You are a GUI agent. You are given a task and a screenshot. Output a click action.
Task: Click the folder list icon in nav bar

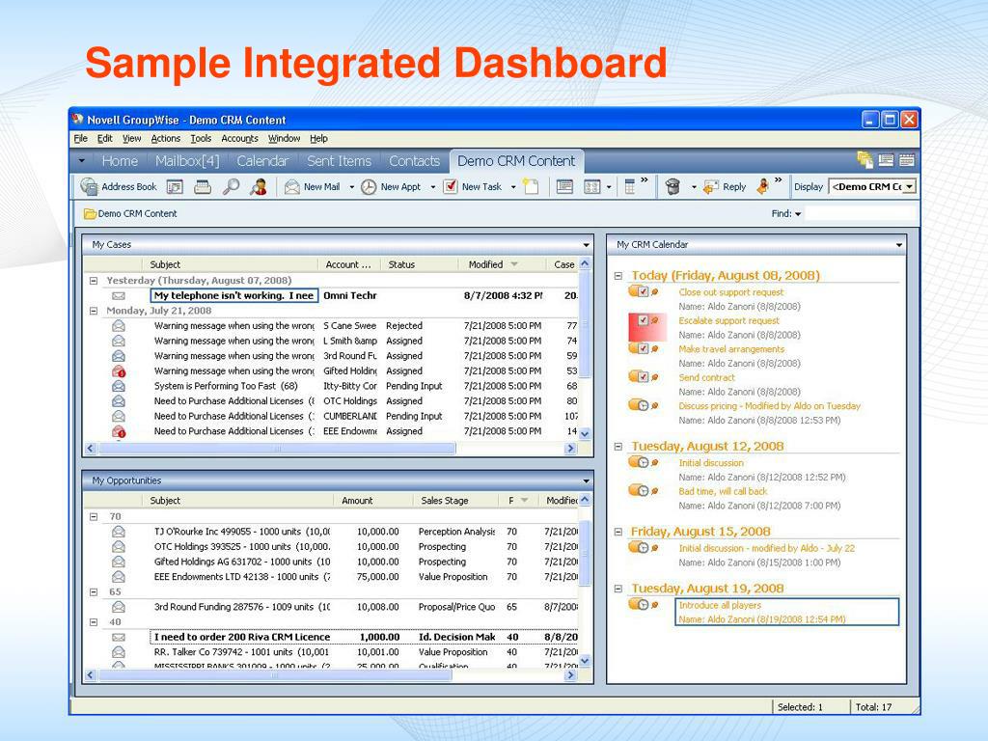[864, 160]
